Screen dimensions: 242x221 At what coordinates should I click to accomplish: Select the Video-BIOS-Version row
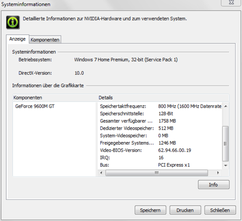(x=160, y=150)
